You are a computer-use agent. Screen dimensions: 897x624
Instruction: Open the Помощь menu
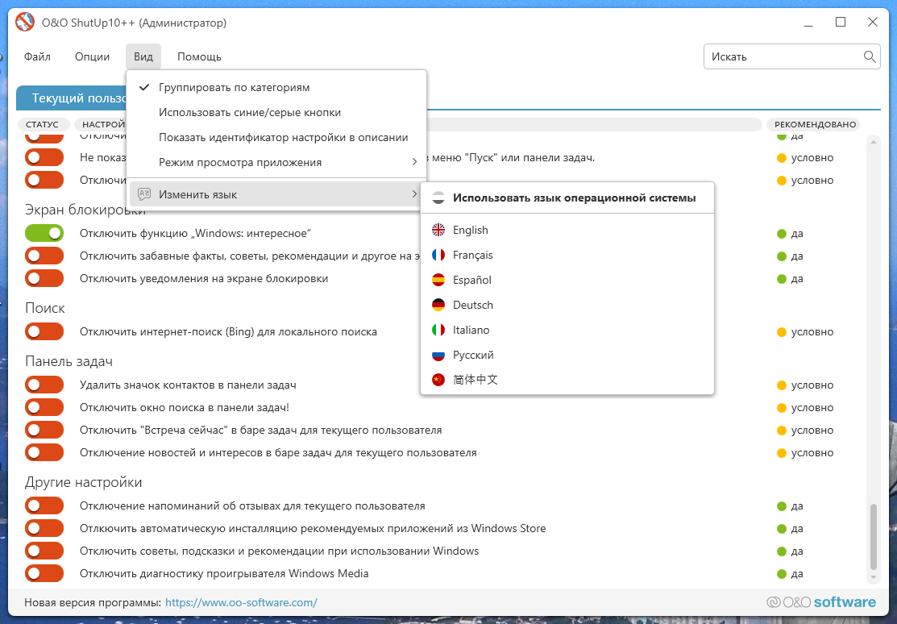[x=199, y=56]
